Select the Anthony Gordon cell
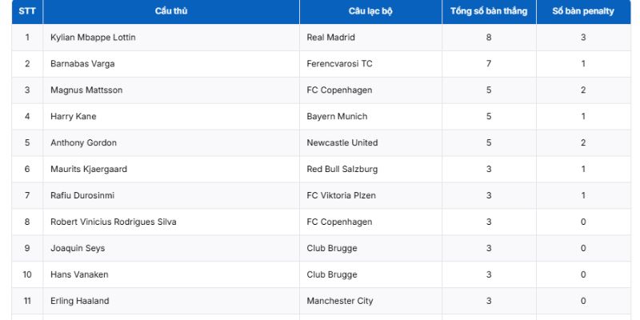This screenshot has width=640, height=320. [83, 143]
